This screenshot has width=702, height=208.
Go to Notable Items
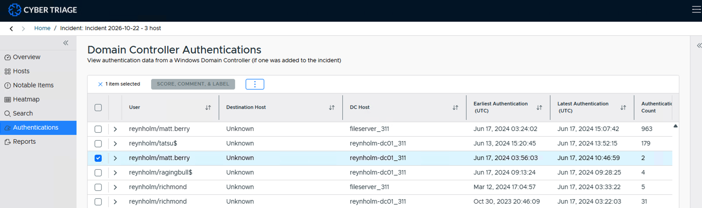tap(33, 85)
